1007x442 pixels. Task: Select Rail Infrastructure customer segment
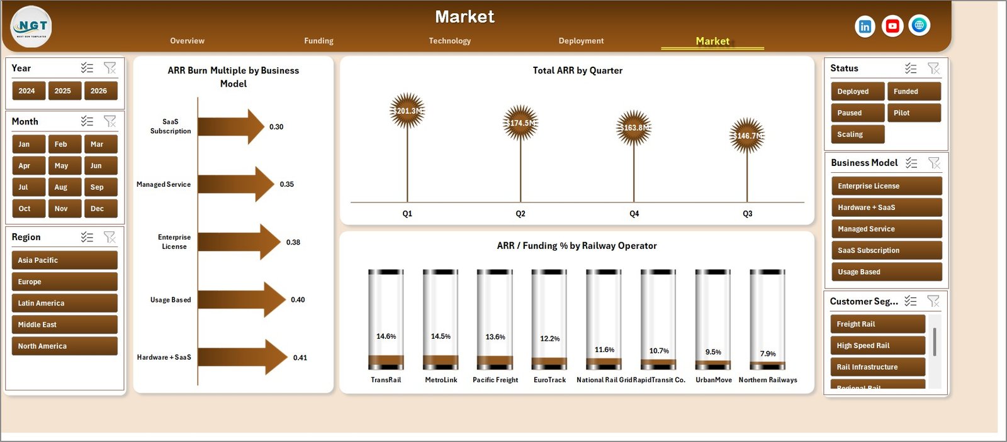click(x=877, y=367)
